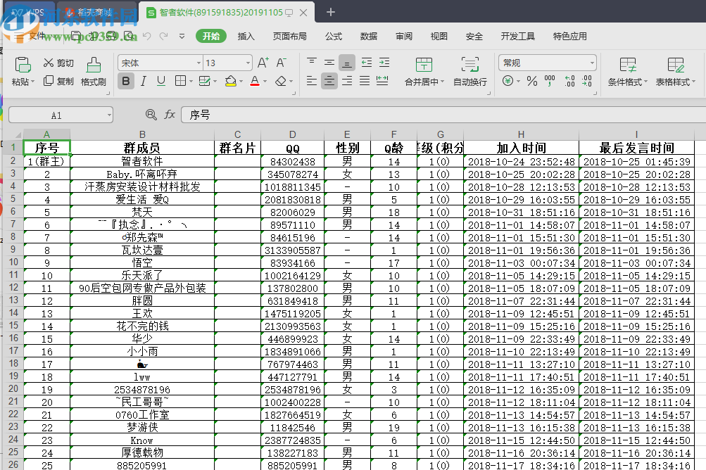Toggle bold formatting
Image resolution: width=706 pixels, height=470 pixels.
point(126,82)
